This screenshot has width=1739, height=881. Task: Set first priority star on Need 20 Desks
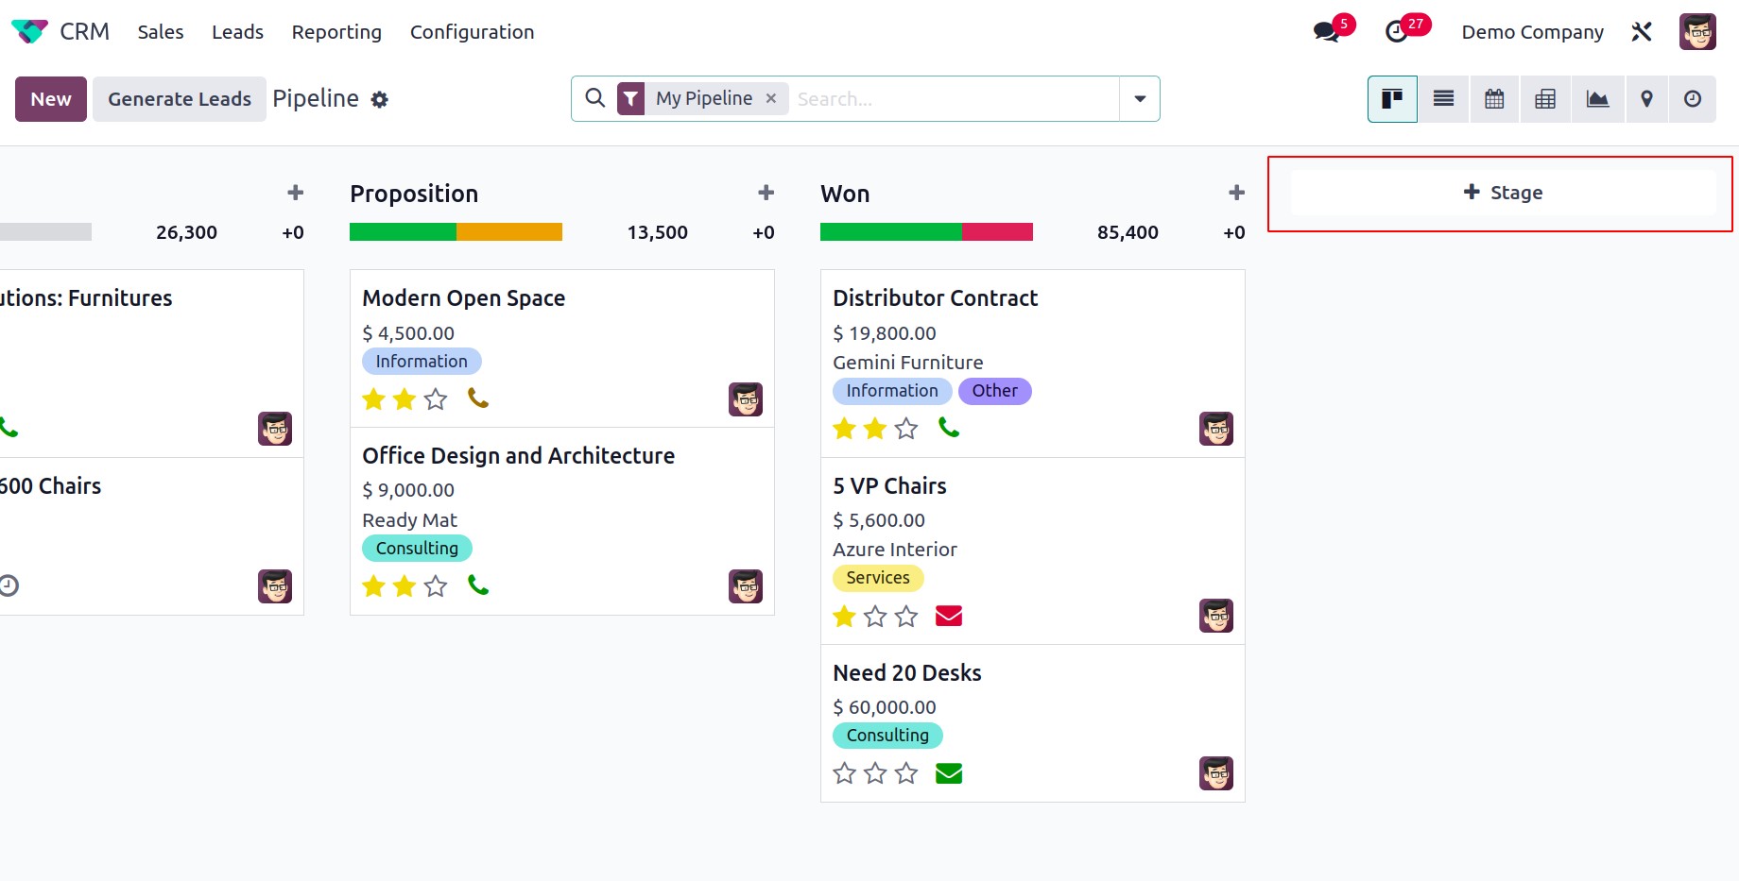tap(845, 773)
